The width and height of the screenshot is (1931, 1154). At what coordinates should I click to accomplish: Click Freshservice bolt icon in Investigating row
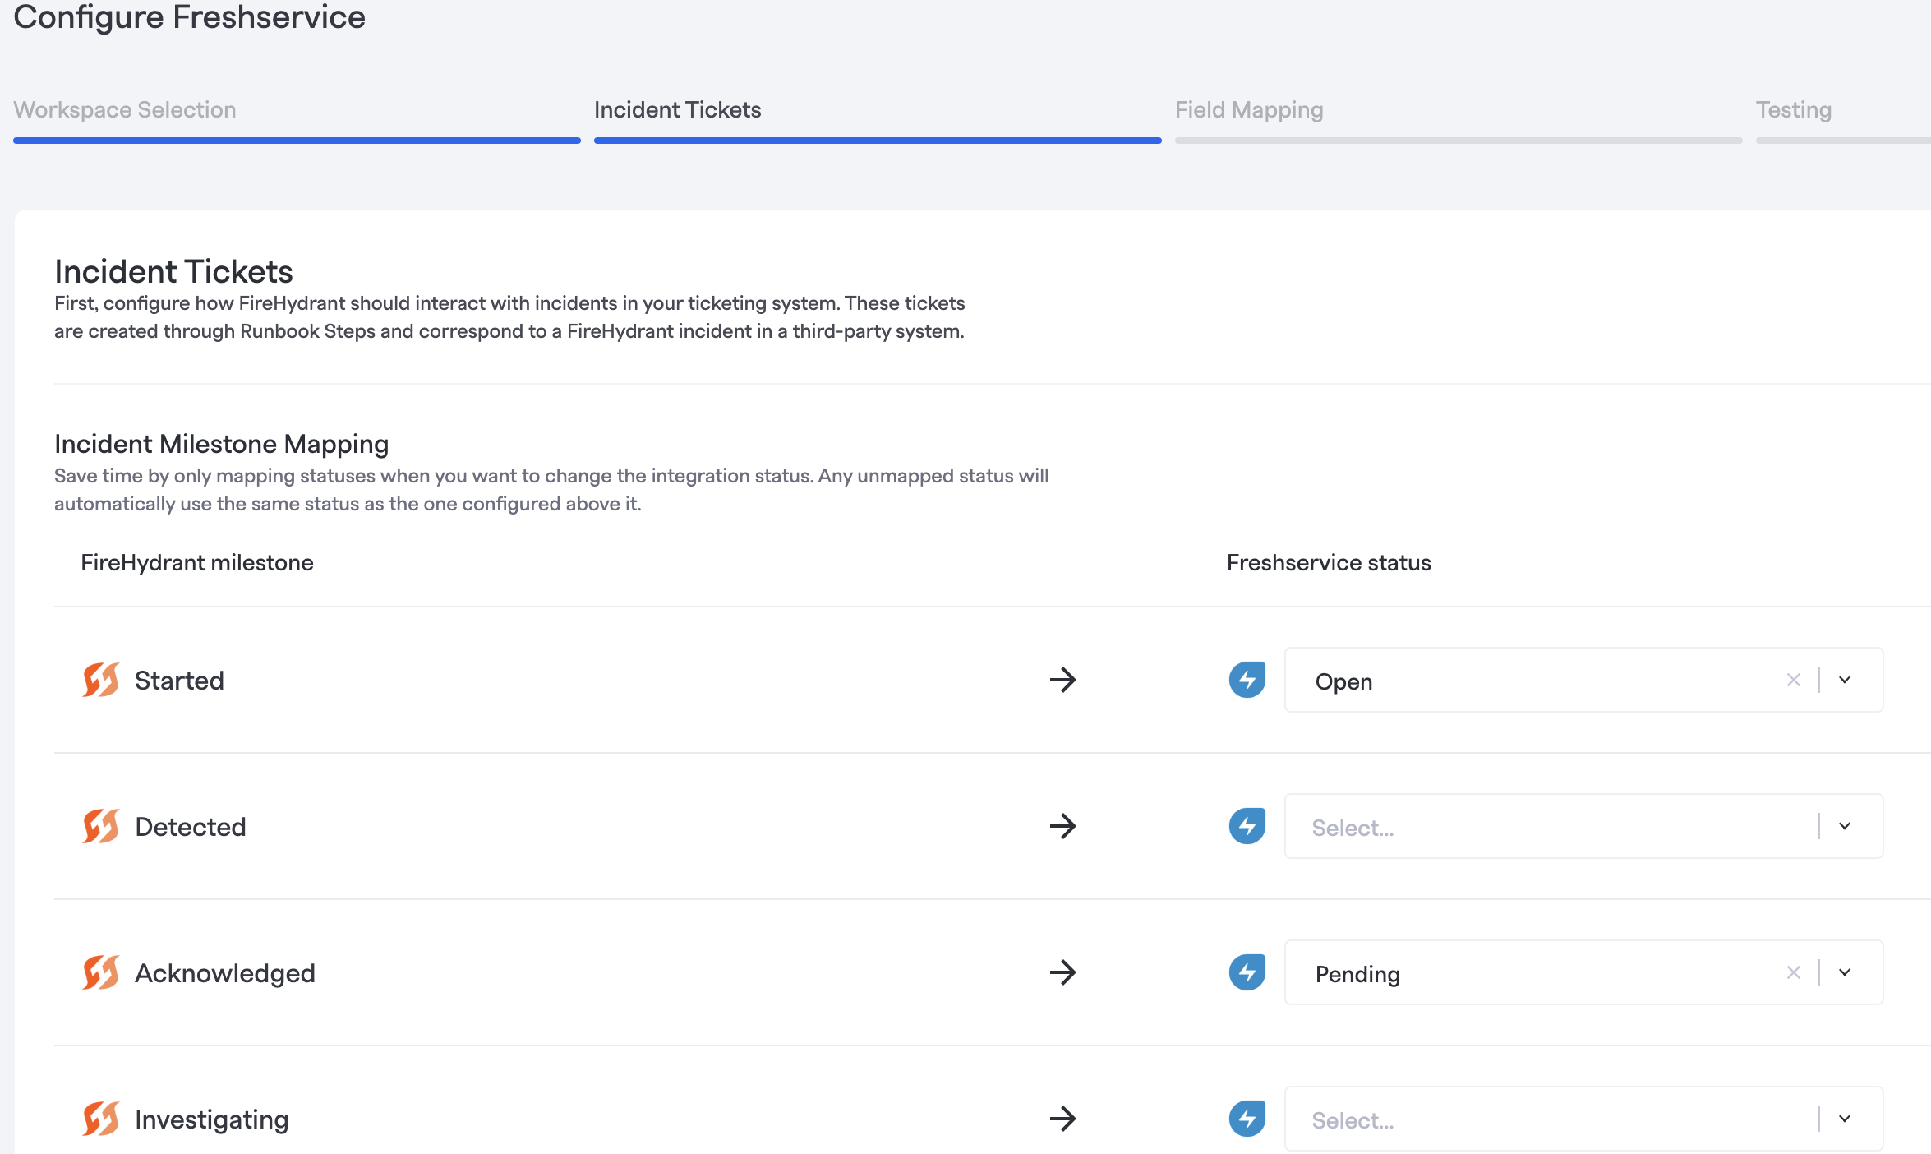click(x=1247, y=1119)
